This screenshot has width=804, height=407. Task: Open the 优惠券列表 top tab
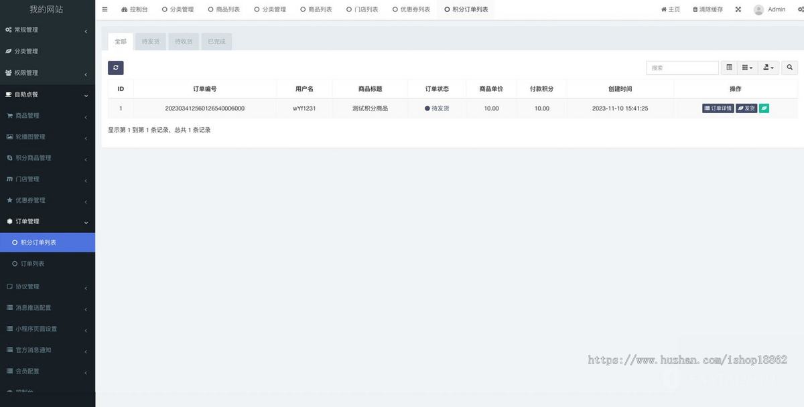411,9
